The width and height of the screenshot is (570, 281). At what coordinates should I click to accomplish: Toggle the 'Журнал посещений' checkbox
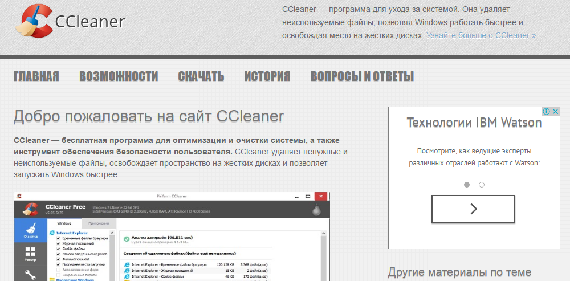58,243
